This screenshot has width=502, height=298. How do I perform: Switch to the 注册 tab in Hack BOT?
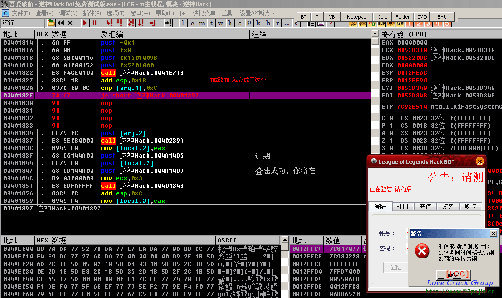coord(403,207)
